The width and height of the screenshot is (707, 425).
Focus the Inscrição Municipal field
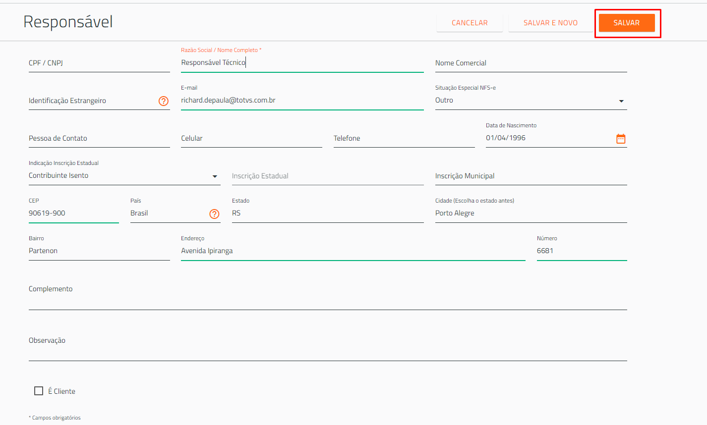531,176
